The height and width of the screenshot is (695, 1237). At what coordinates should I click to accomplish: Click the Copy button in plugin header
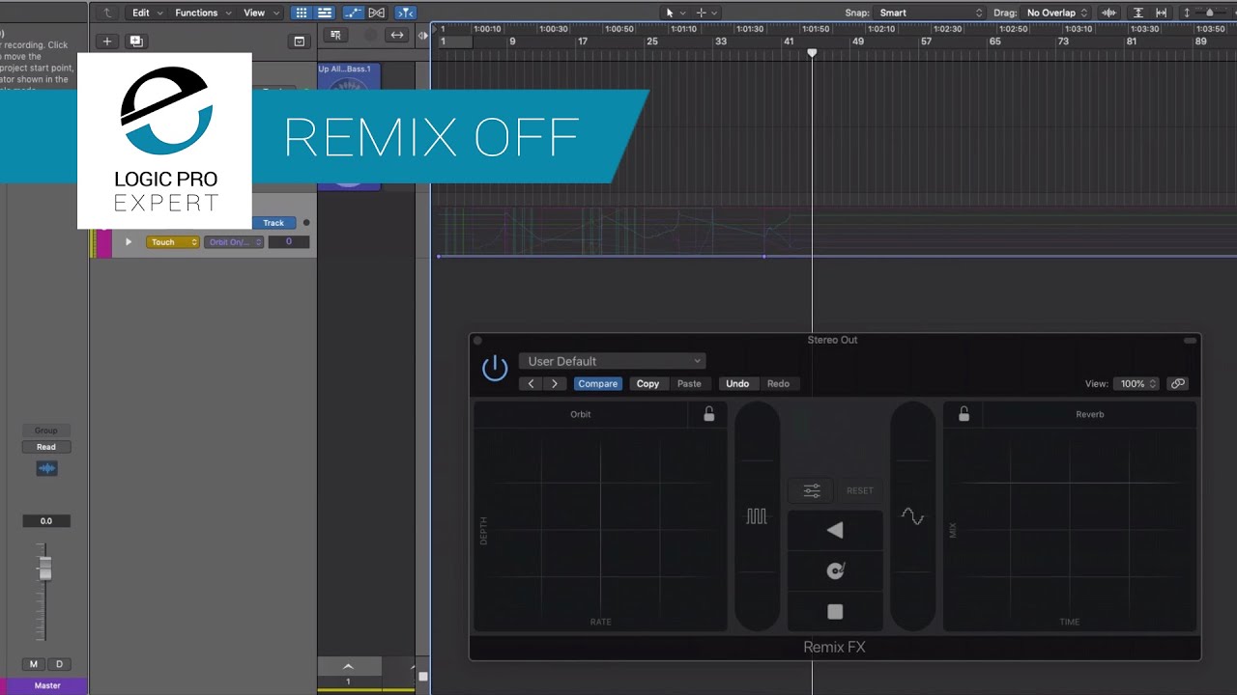[647, 383]
